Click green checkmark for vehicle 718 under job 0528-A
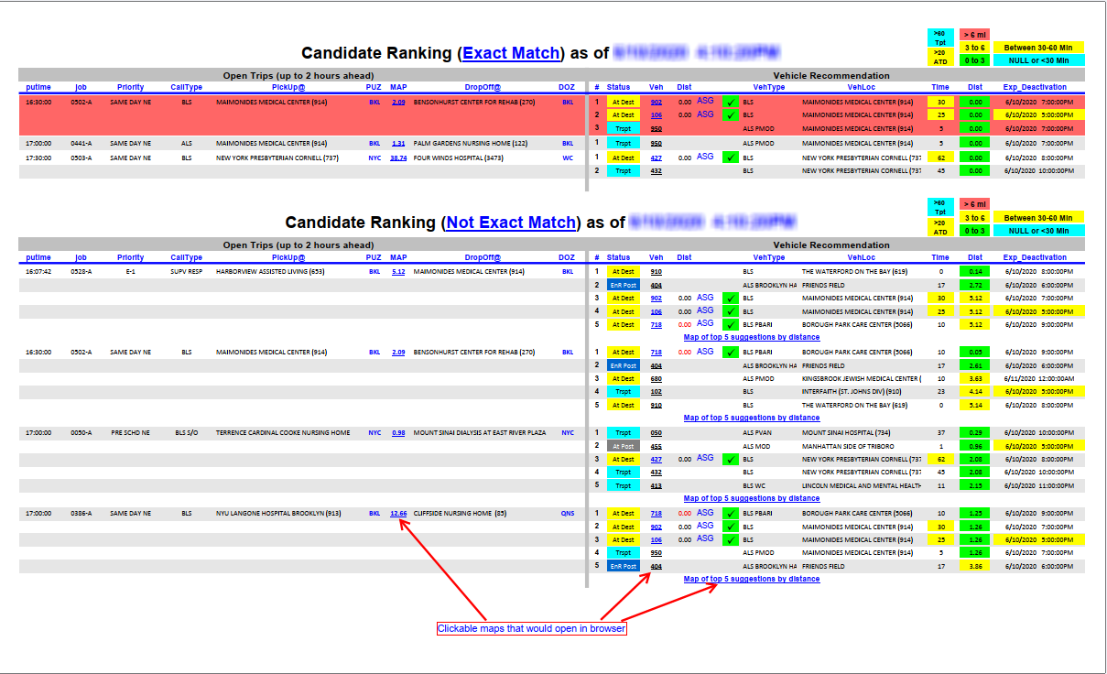Screen dimensions: 1107x674 click(x=730, y=324)
